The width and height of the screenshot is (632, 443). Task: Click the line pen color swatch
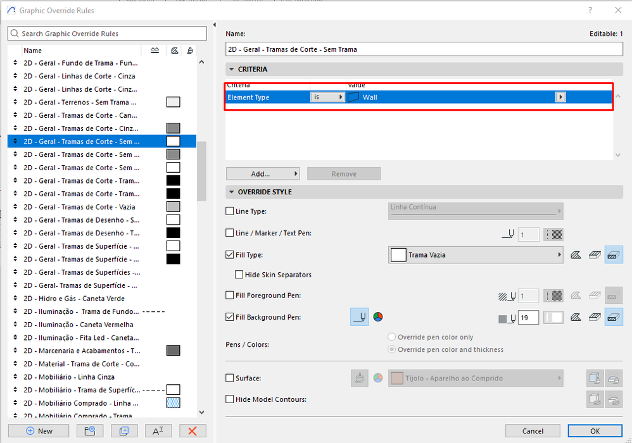(x=553, y=234)
